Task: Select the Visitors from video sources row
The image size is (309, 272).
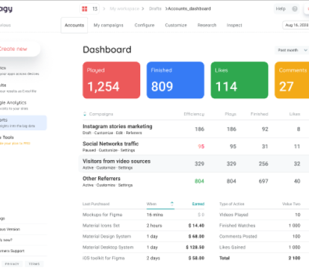Action: pos(193,164)
